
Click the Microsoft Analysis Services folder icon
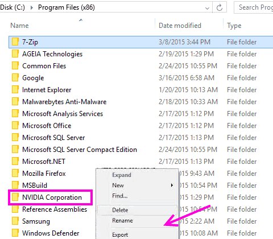pos(15,114)
